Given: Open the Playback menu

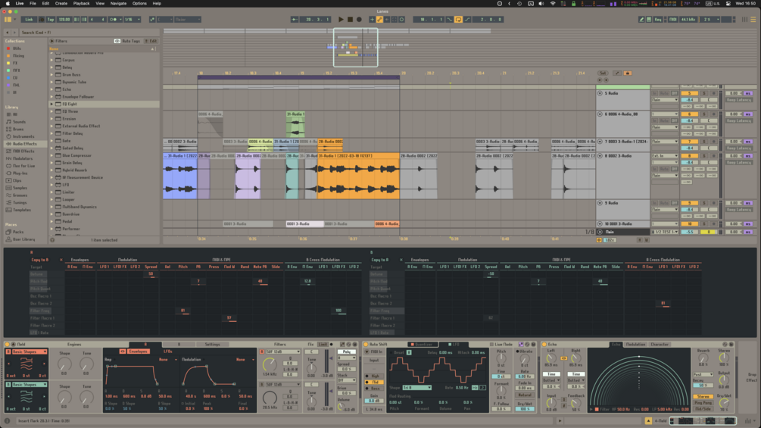Looking at the screenshot, I should (81, 3).
